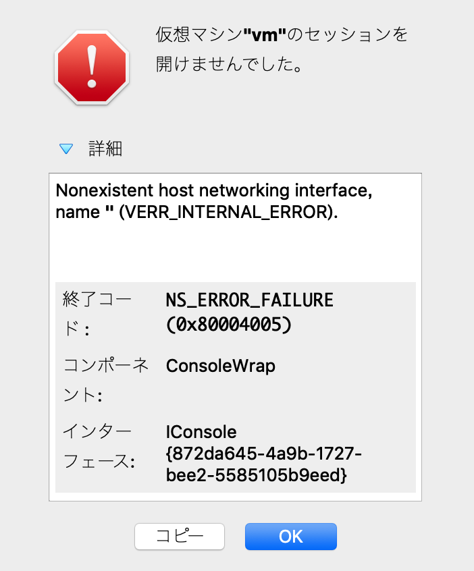Click the 終了コード row label
The width and height of the screenshot is (474, 571).
(97, 315)
